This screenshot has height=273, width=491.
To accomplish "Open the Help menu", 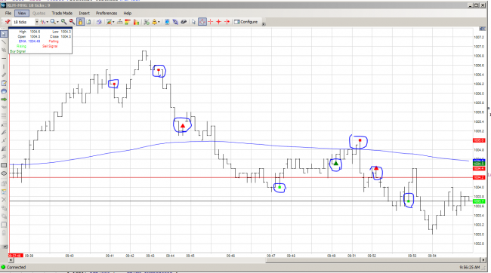I will (128, 13).
